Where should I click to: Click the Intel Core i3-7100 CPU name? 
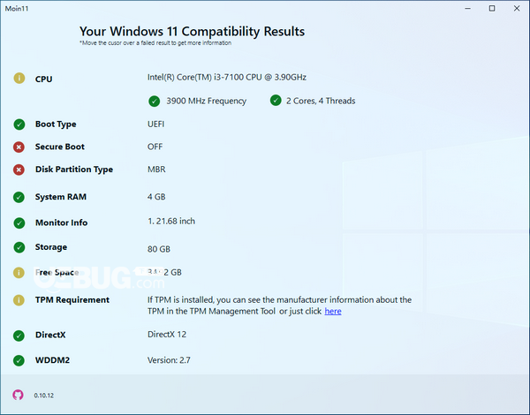point(227,78)
